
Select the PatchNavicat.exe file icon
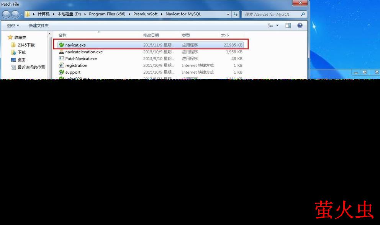61,59
